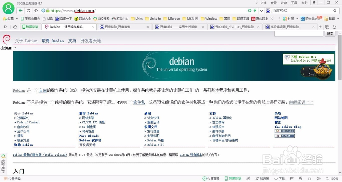The width and height of the screenshot is (342, 182).
Task: Toggle the sound speaker icon in status bar
Action: [x=318, y=179]
